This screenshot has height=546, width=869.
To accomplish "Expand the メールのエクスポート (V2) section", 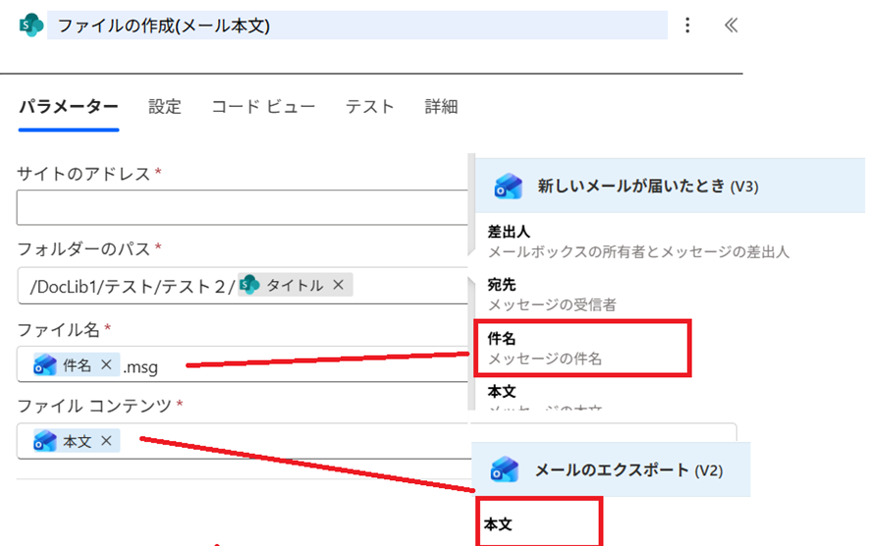I will (x=628, y=469).
